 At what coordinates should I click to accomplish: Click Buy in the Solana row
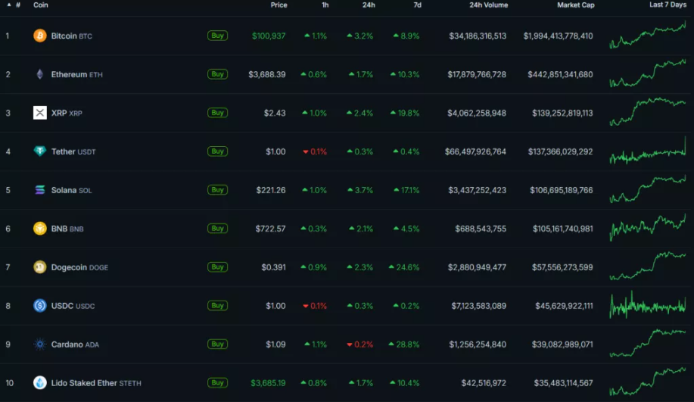tap(217, 189)
